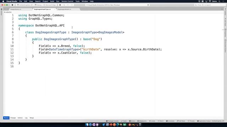This screenshot has height=127, width=227.
Task: Open the Tools menu
Action: [77, 1]
